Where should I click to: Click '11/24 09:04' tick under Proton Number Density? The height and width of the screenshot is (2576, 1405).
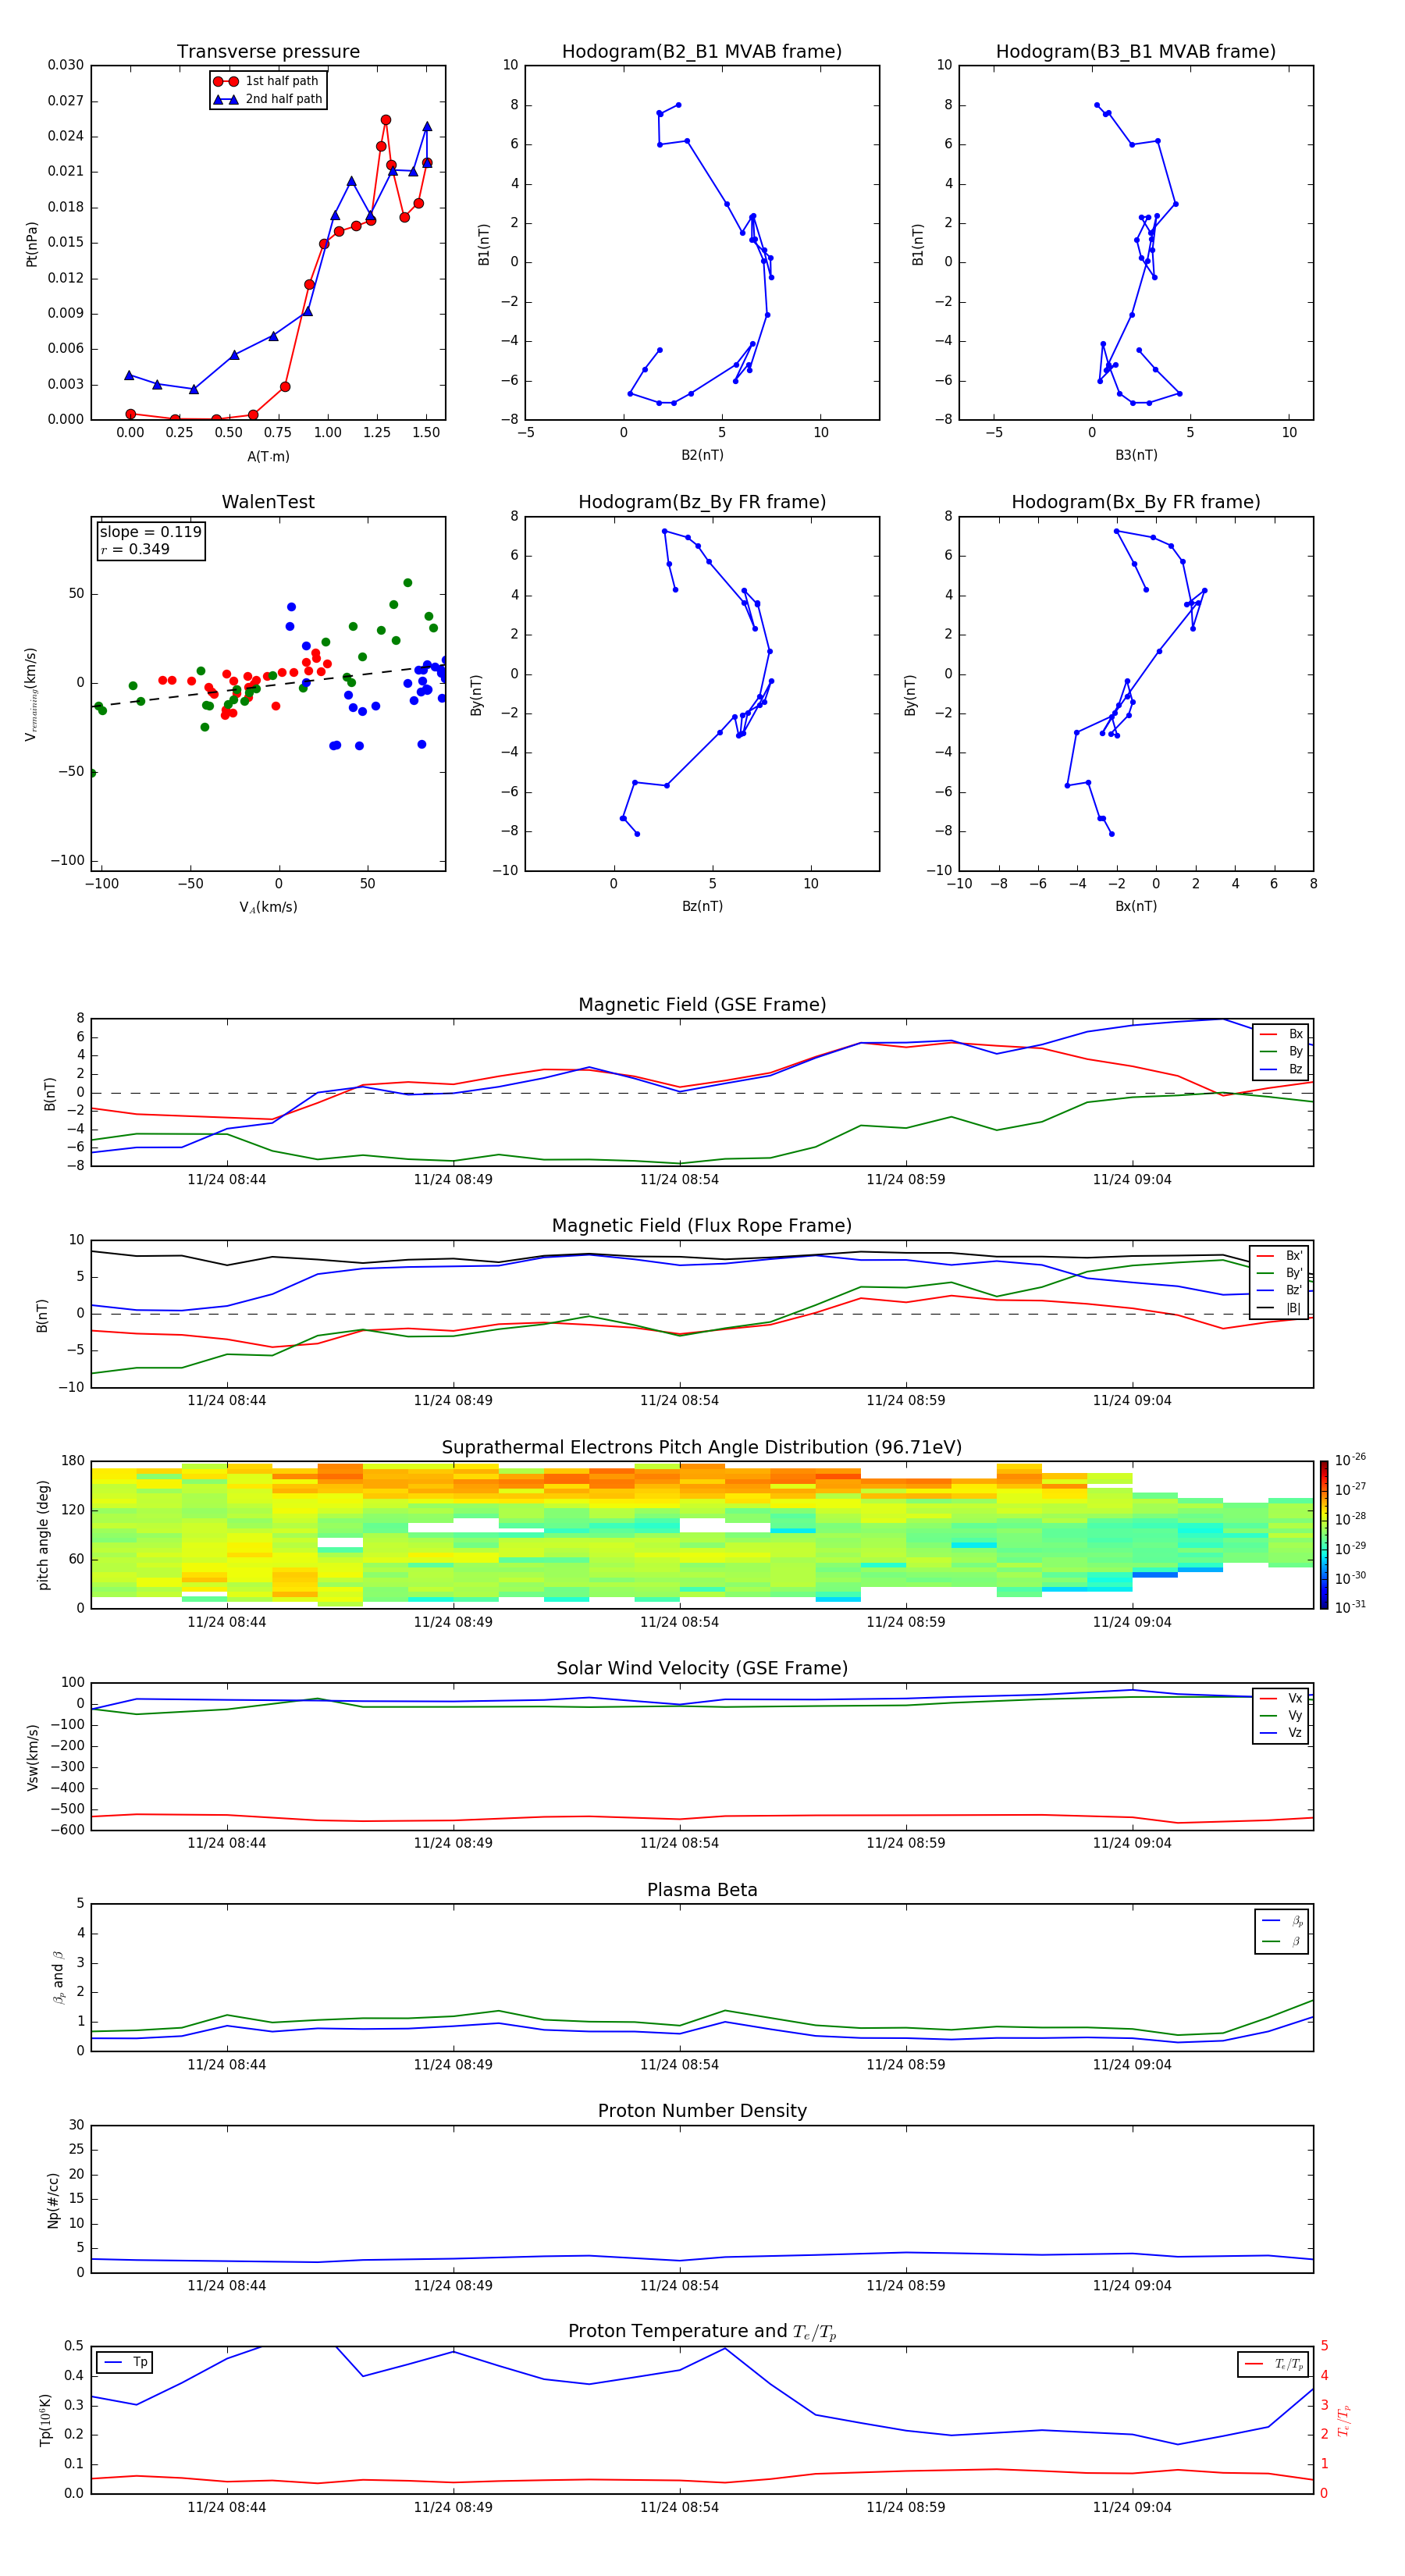pyautogui.click(x=1132, y=2285)
